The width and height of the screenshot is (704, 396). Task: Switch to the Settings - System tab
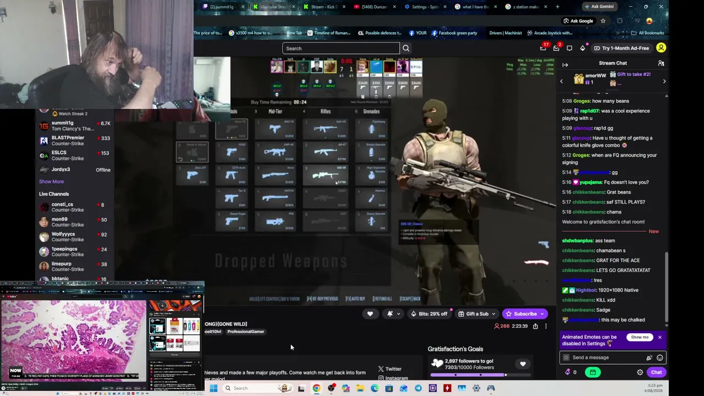point(427,7)
